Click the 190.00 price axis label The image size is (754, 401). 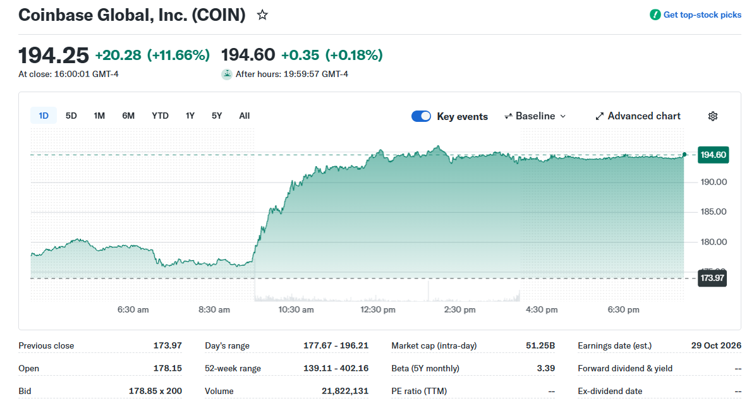pyautogui.click(x=714, y=182)
